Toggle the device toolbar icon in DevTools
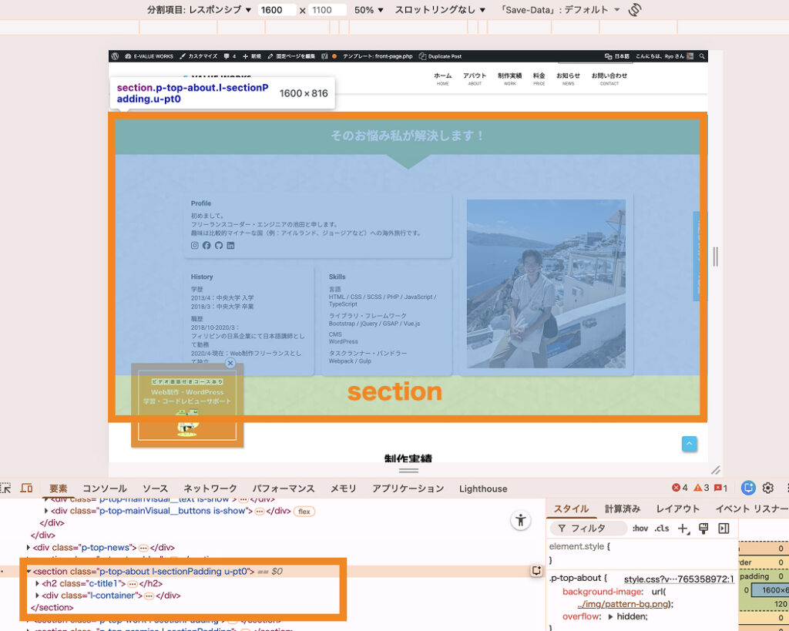 (25, 488)
